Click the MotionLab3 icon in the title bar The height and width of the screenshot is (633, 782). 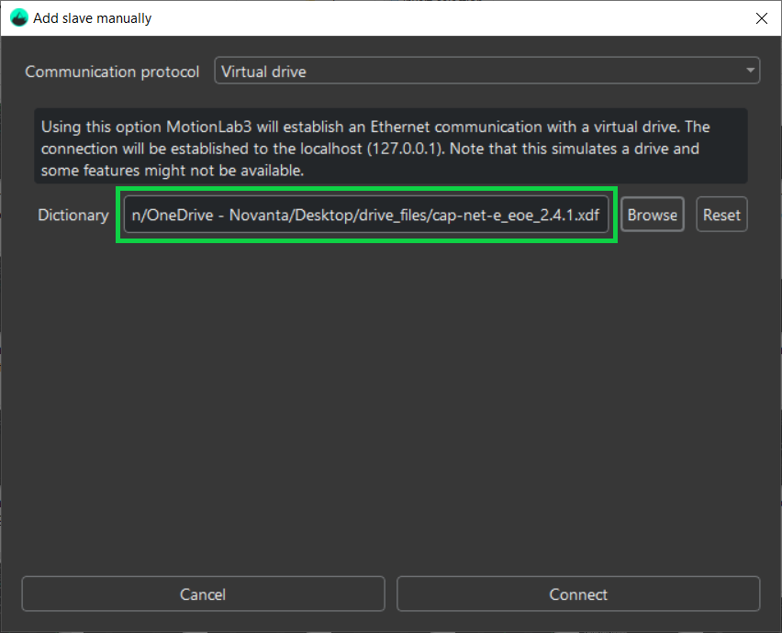[x=18, y=17]
